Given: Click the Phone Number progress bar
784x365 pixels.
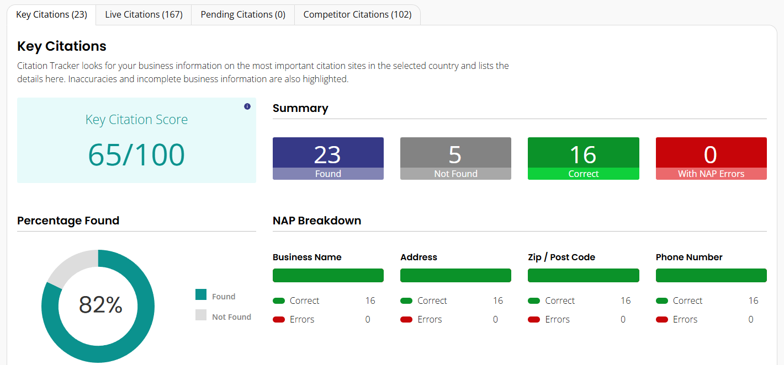Looking at the screenshot, I should (711, 275).
